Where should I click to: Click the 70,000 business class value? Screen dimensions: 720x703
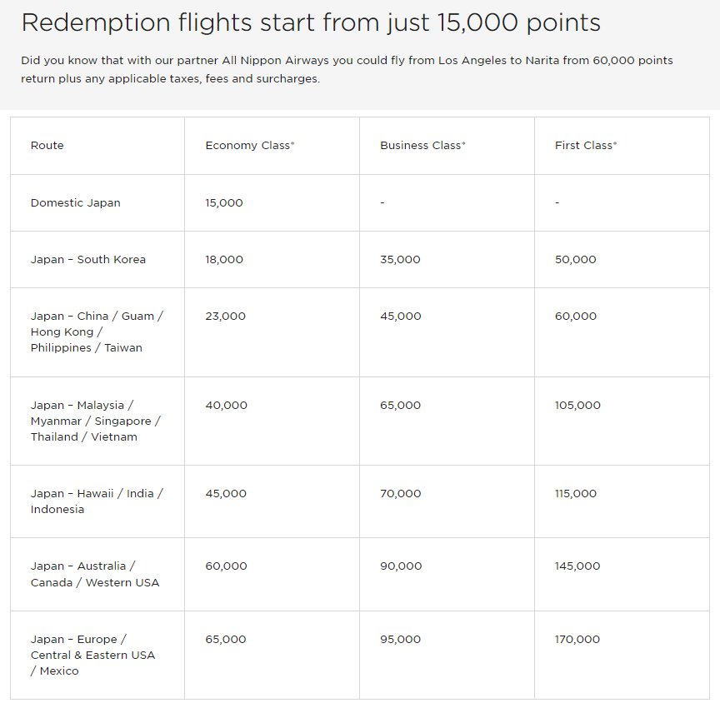400,494
